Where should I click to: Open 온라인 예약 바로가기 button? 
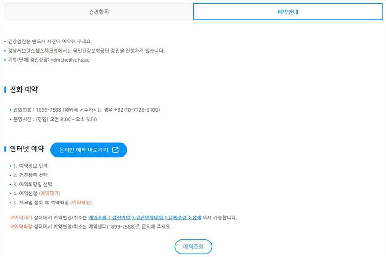89,150
